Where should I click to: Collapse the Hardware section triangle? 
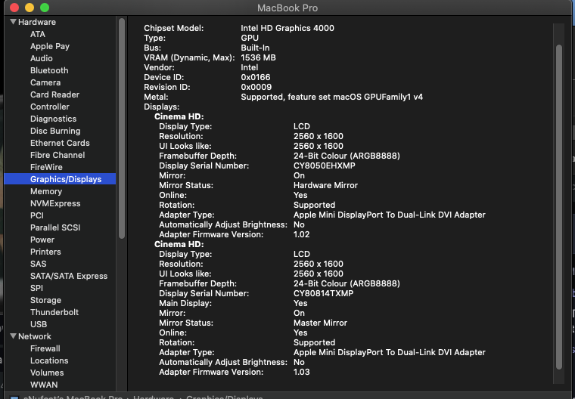[13, 22]
